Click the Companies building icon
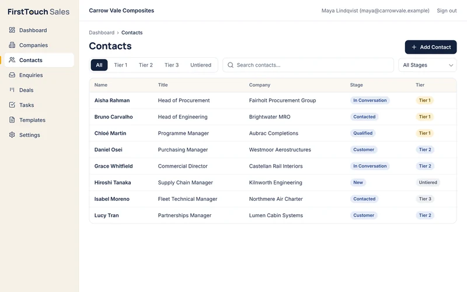 tap(12, 45)
